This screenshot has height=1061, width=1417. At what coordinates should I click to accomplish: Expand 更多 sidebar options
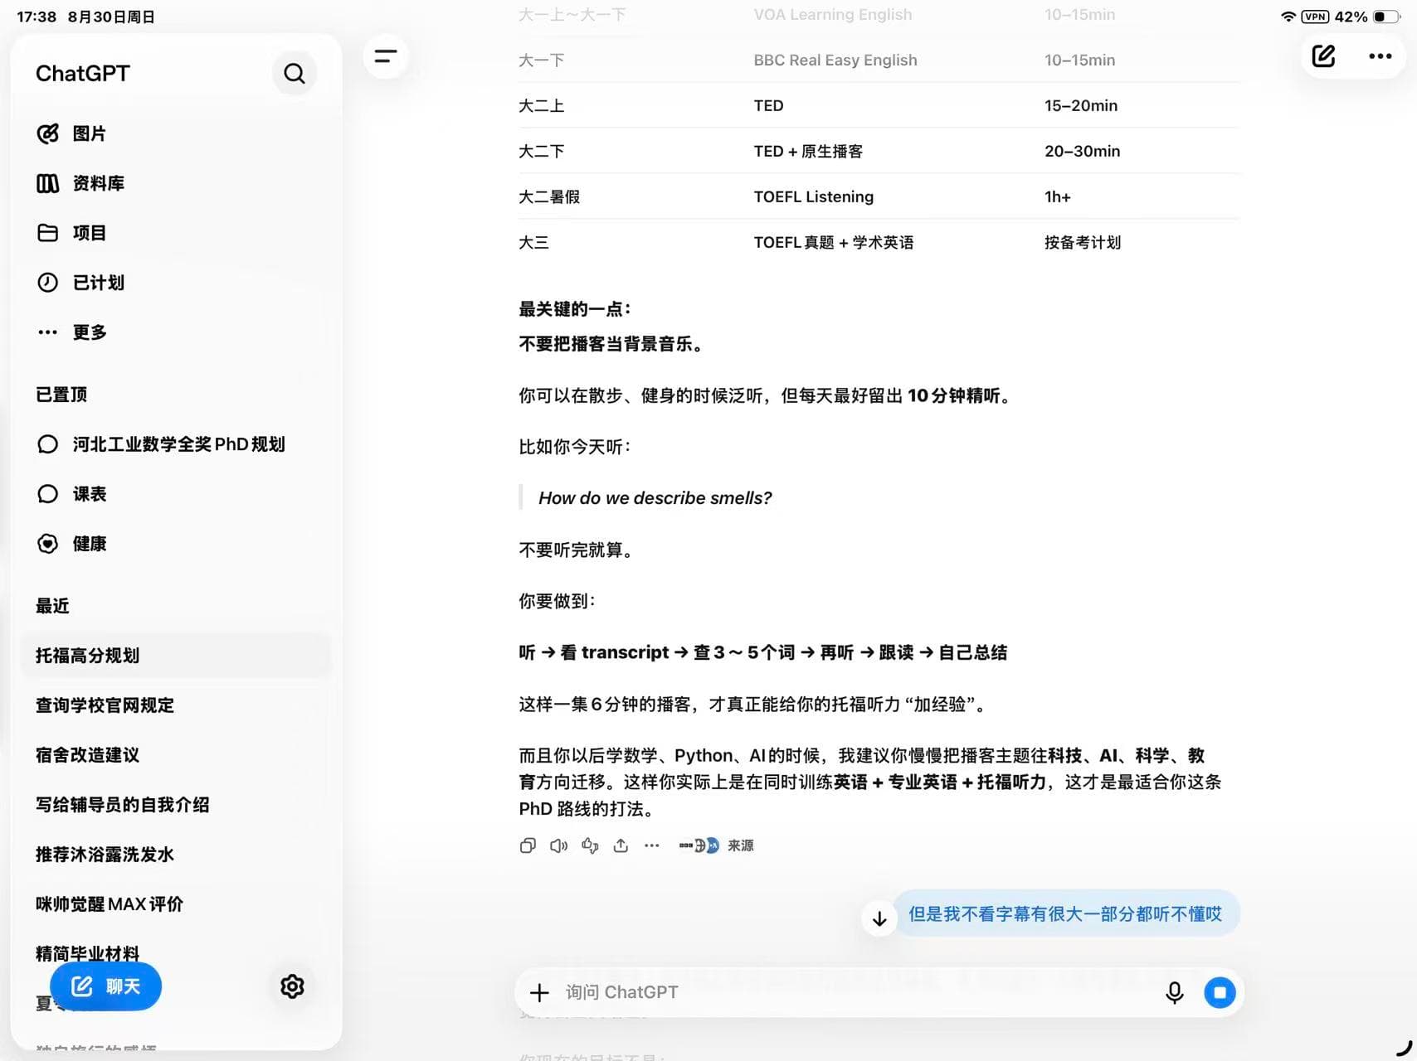pyautogui.click(x=71, y=332)
